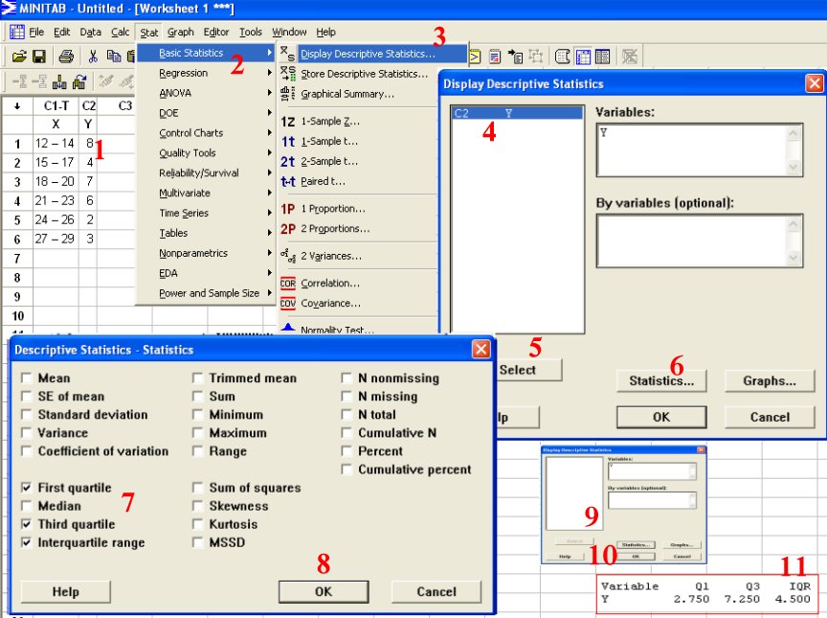Enable the Skewness checkbox

coord(197,506)
